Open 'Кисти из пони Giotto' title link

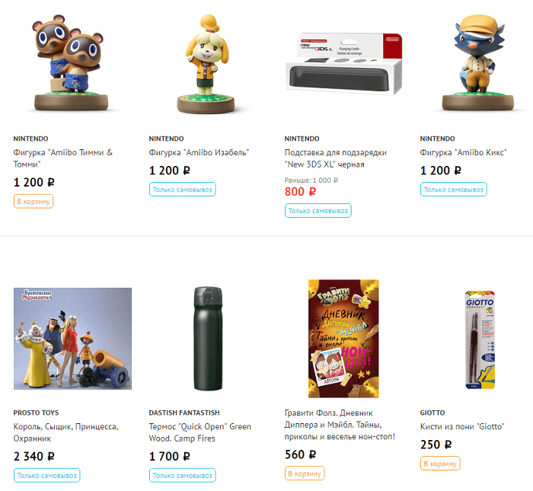[462, 426]
